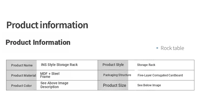The width and height of the screenshot is (201, 98).
Task: Select the 'Product Material' label cell
Action: (x=21, y=75)
